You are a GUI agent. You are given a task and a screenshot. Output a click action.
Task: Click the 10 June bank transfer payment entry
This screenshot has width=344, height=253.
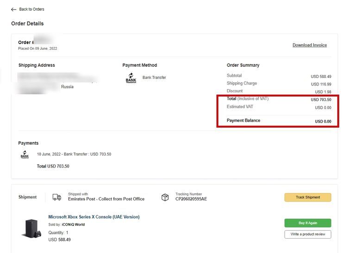pos(74,154)
